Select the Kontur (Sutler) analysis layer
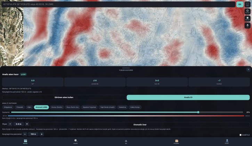 pos(57,107)
